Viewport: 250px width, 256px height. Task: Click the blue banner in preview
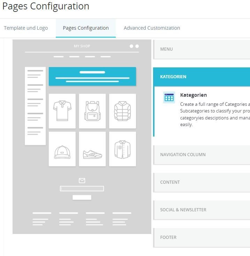click(92, 76)
